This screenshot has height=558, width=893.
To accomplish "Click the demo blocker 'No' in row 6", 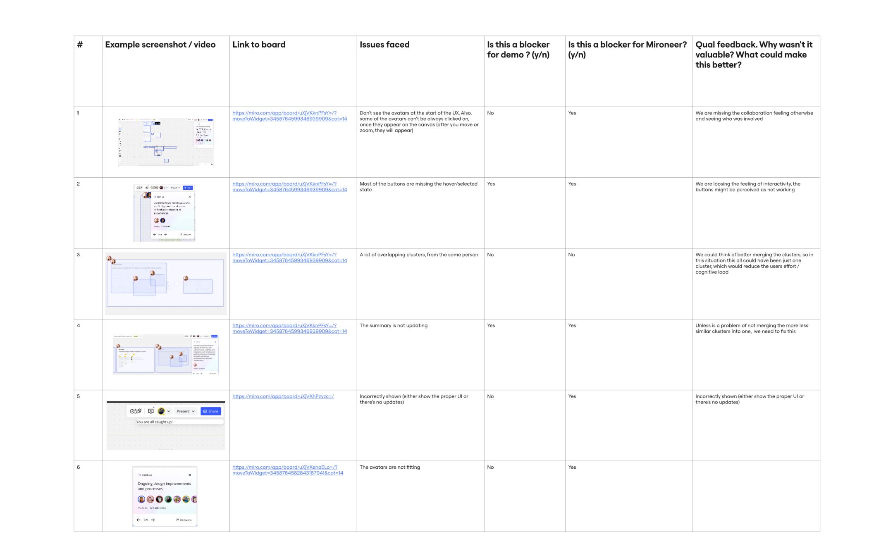I will coord(490,467).
